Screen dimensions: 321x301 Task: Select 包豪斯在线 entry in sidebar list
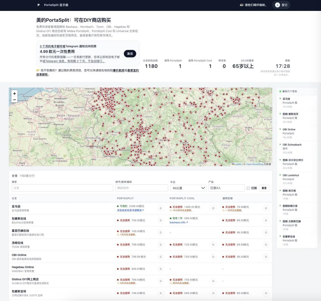297,241
